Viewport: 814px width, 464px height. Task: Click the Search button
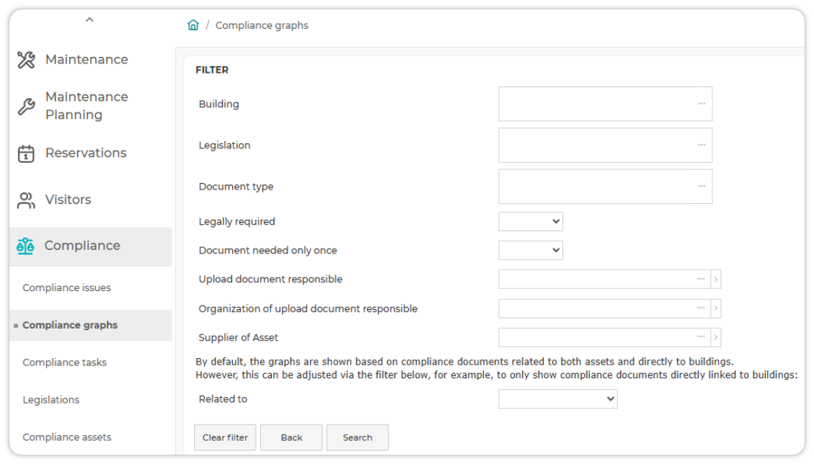[357, 437]
